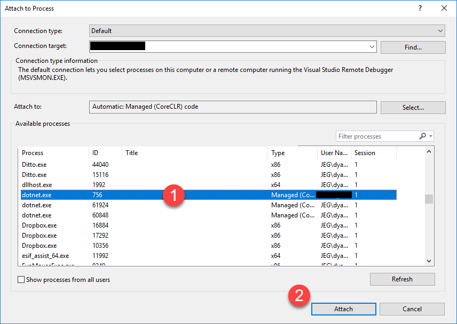Click the search magnifier icon in filter box
This screenshot has width=457, height=324.
tap(422, 136)
